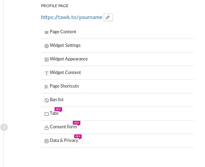Click the Widget Appearance image icon

46,59
